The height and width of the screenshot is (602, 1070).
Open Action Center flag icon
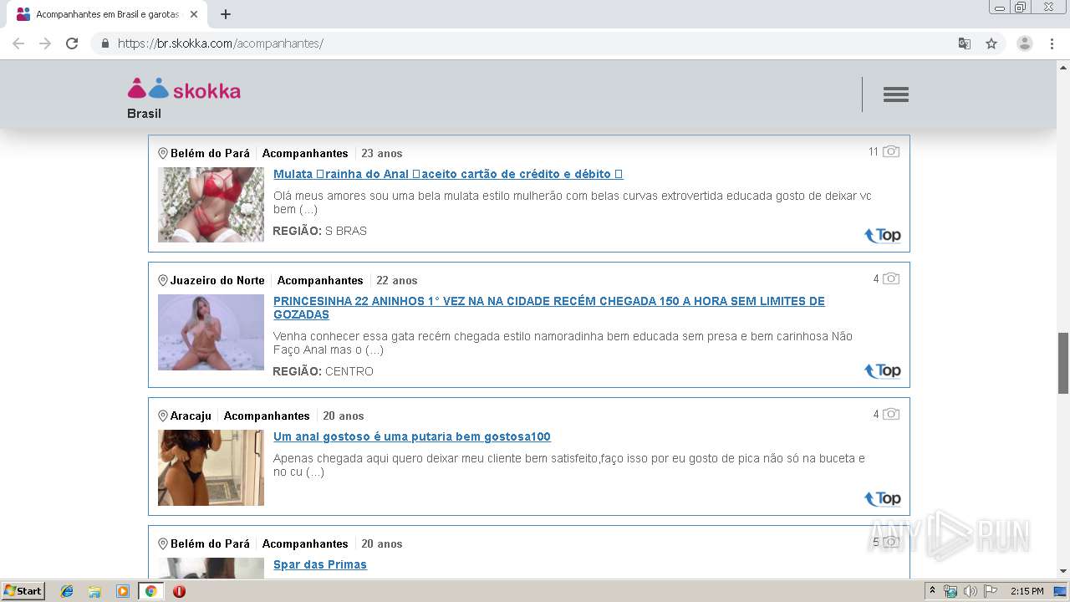pyautogui.click(x=990, y=591)
